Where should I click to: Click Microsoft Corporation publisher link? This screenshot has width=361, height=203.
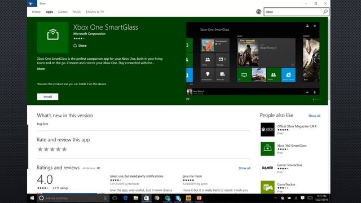(89, 34)
